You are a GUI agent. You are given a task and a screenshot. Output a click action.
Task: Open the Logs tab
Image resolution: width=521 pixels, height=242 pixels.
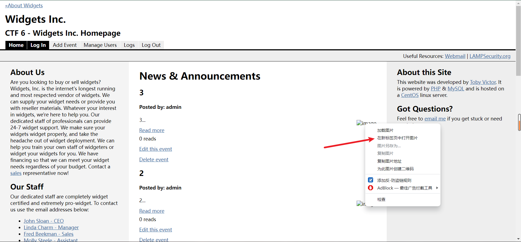(x=129, y=45)
